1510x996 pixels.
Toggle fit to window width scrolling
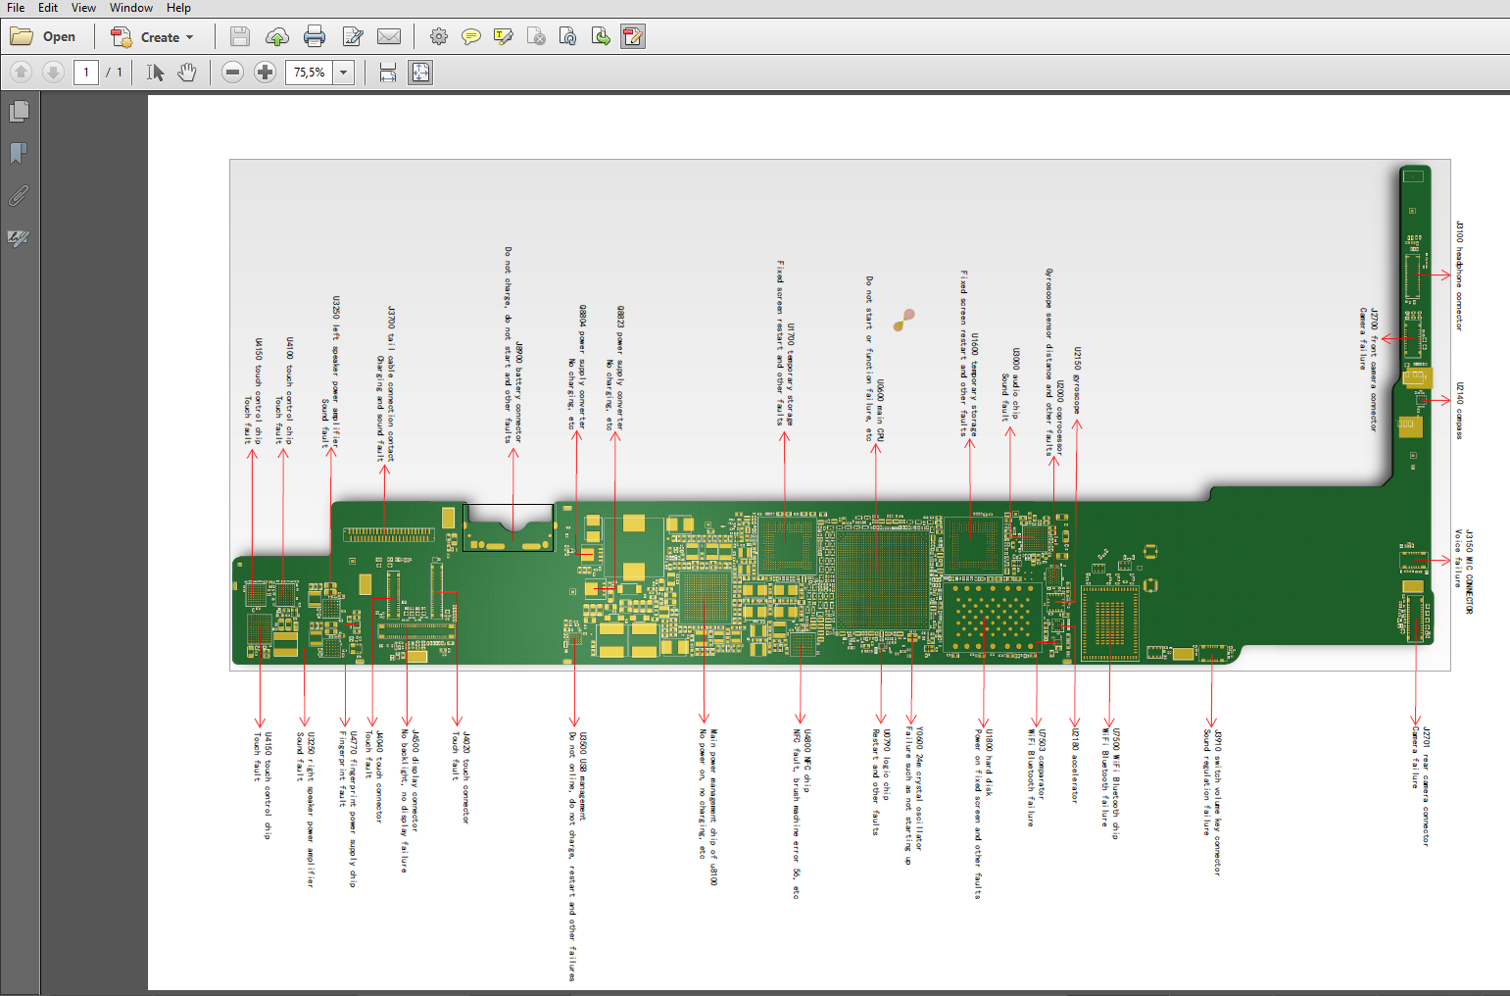click(x=388, y=73)
